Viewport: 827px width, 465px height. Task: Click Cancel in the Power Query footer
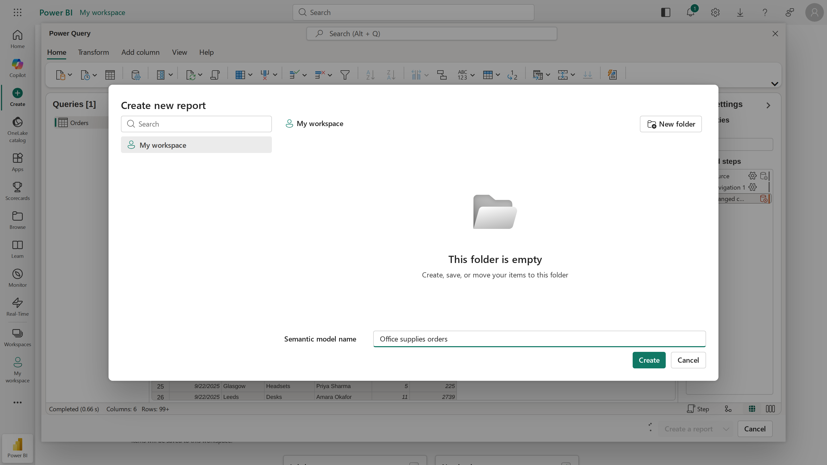[755, 429]
